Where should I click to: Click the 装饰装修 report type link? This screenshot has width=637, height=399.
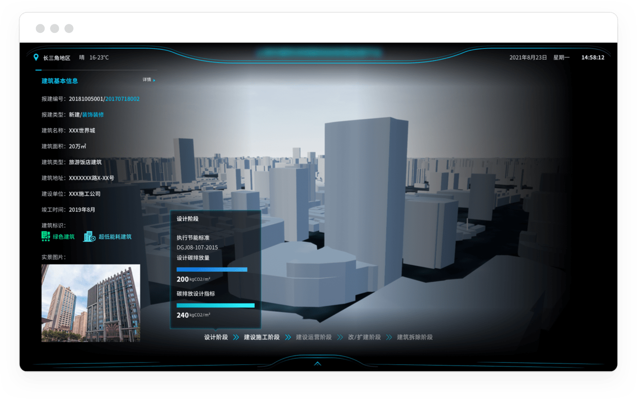click(93, 115)
